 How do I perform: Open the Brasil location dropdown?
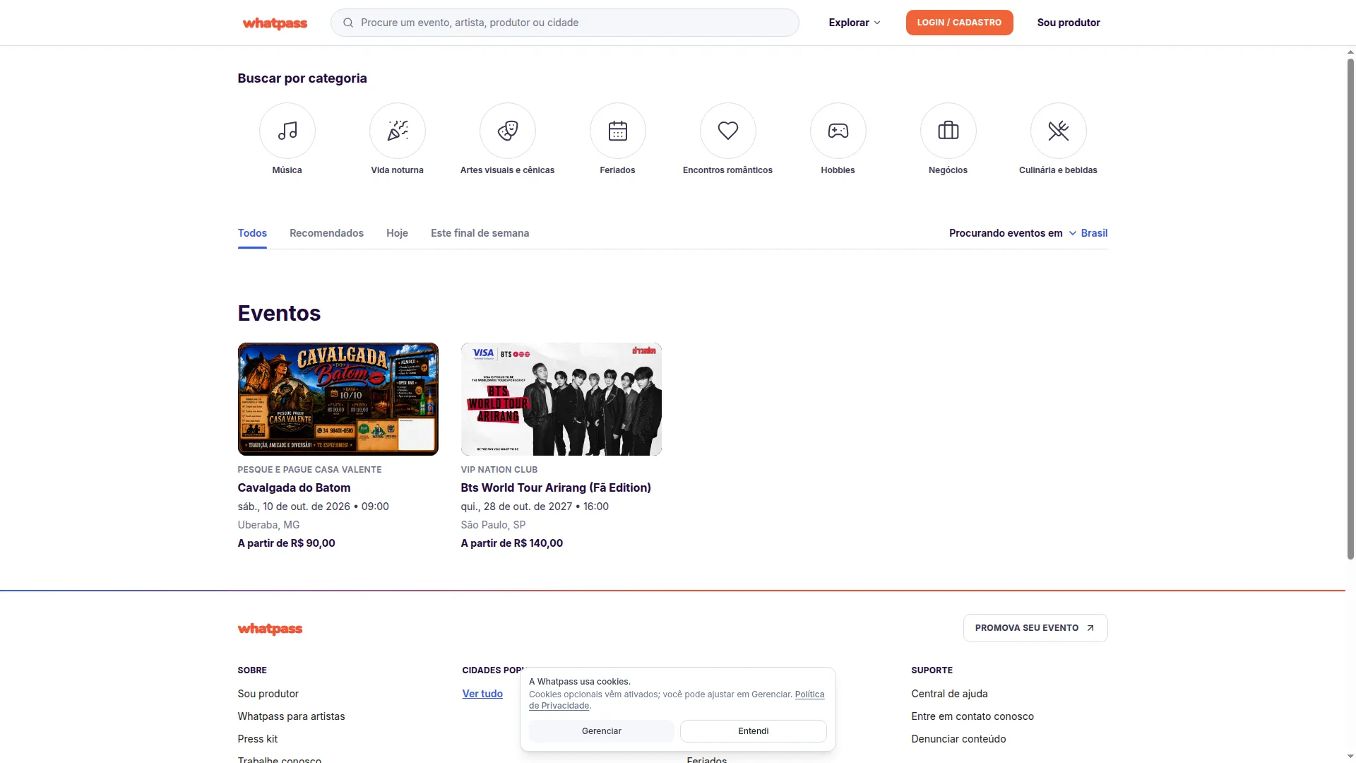pyautogui.click(x=1088, y=233)
